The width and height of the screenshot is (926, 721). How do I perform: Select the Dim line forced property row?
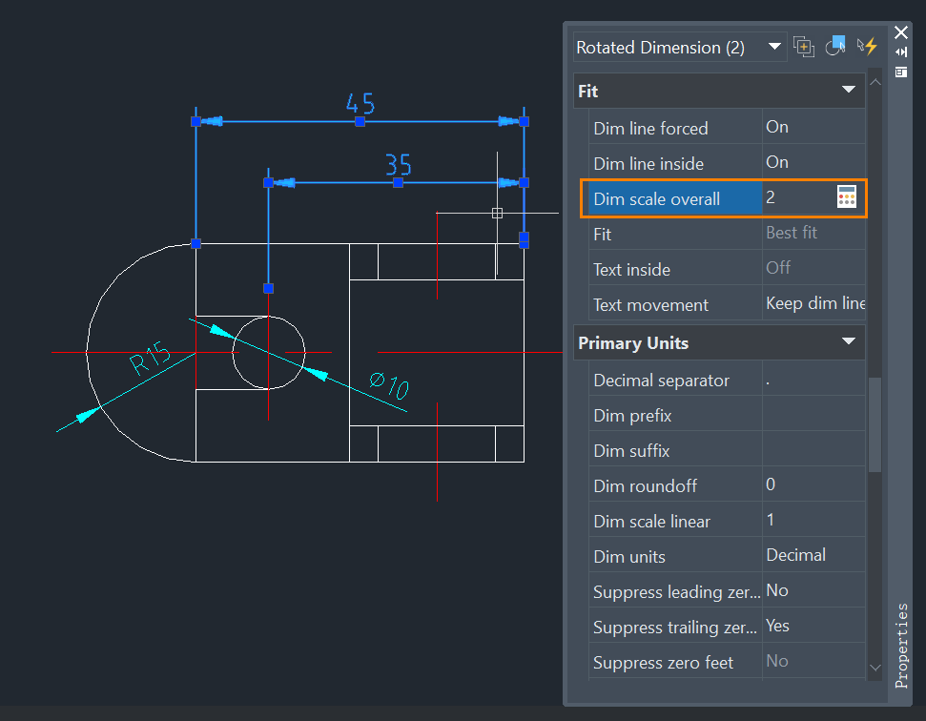click(x=727, y=128)
